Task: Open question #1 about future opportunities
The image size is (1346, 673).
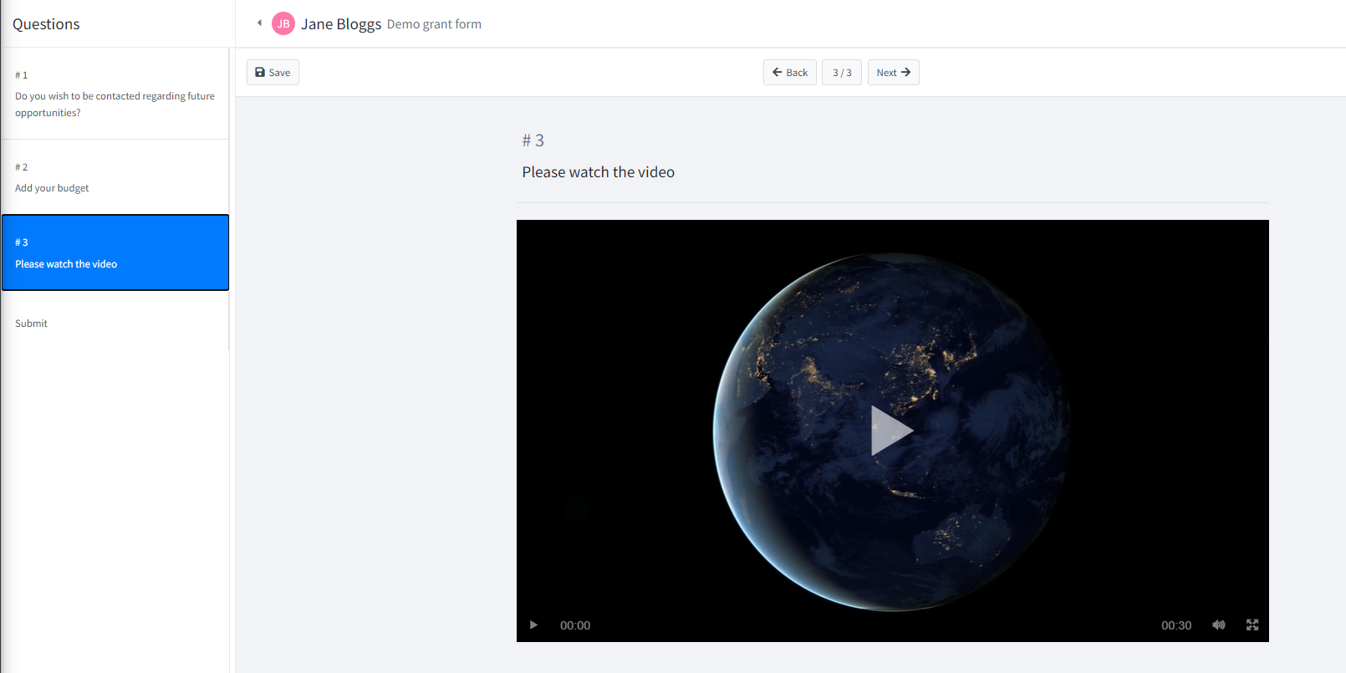Action: (115, 94)
